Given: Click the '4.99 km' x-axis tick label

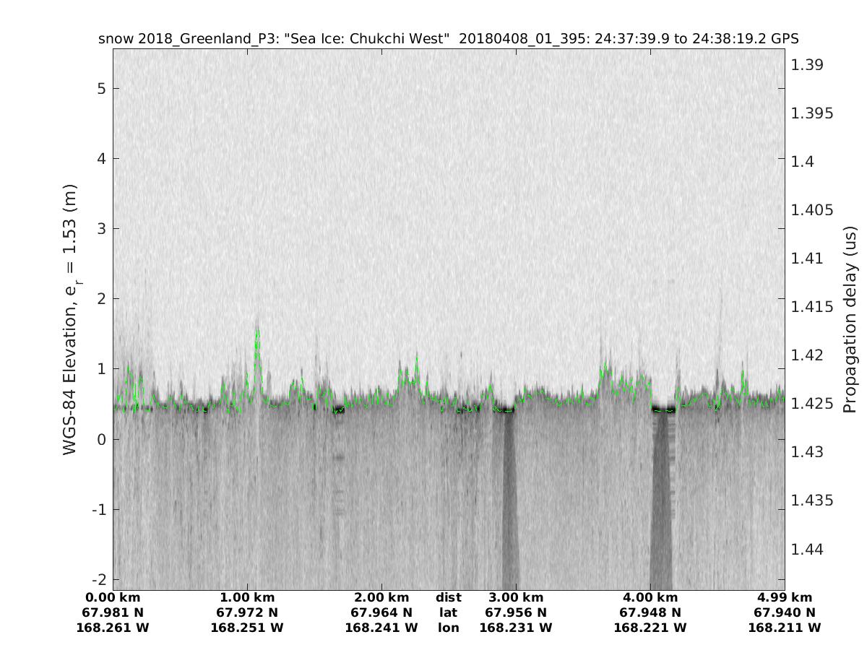Looking at the screenshot, I should coord(785,597).
